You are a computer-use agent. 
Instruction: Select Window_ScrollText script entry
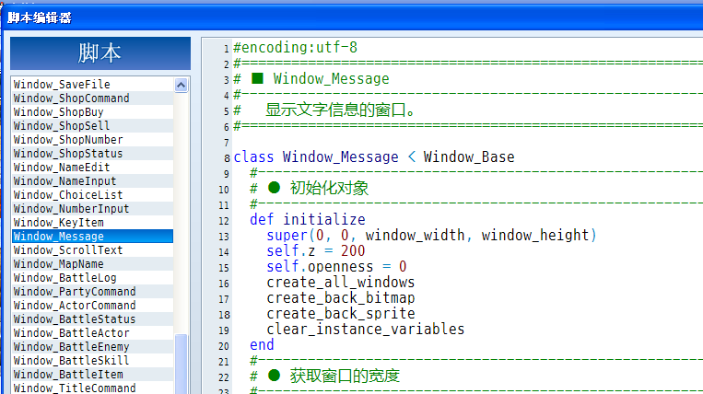[x=93, y=250]
